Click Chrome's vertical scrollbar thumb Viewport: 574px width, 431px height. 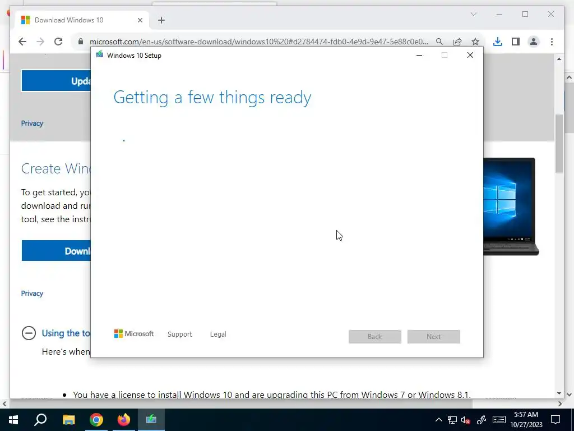point(559,143)
